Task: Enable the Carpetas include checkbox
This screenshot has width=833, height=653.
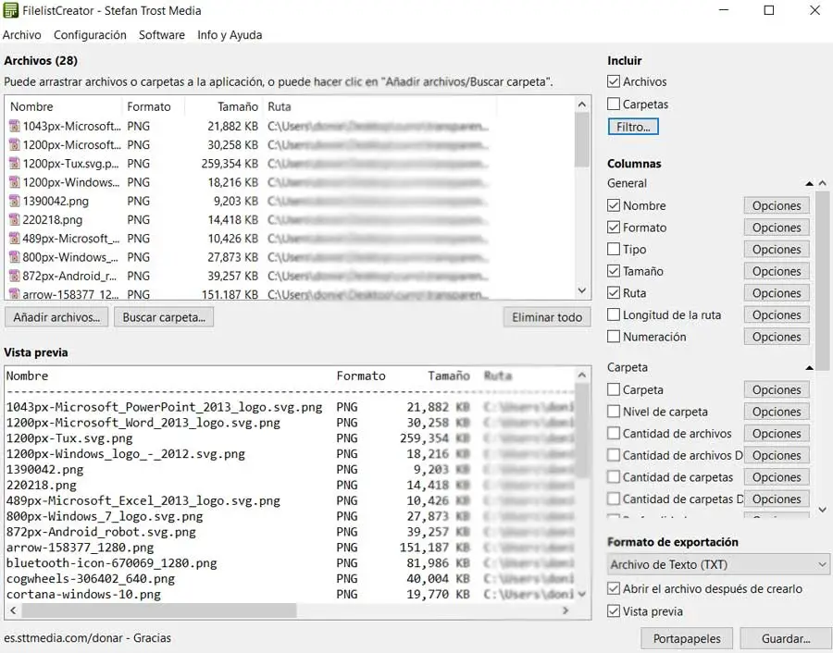Action: [x=614, y=105]
